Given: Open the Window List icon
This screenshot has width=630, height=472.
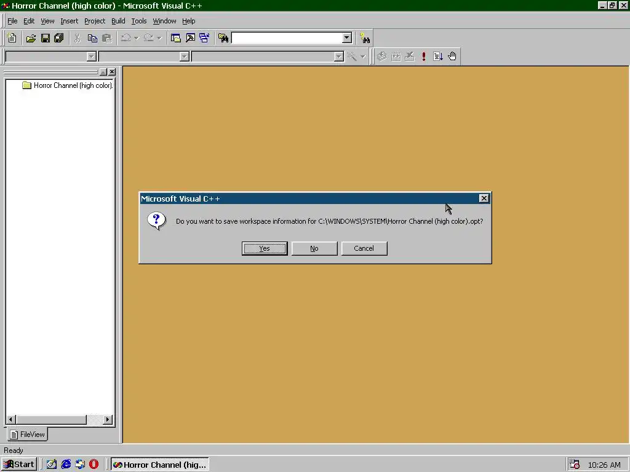Looking at the screenshot, I should point(204,38).
